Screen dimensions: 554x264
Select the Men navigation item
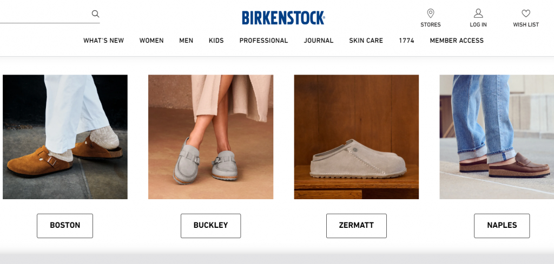click(186, 40)
